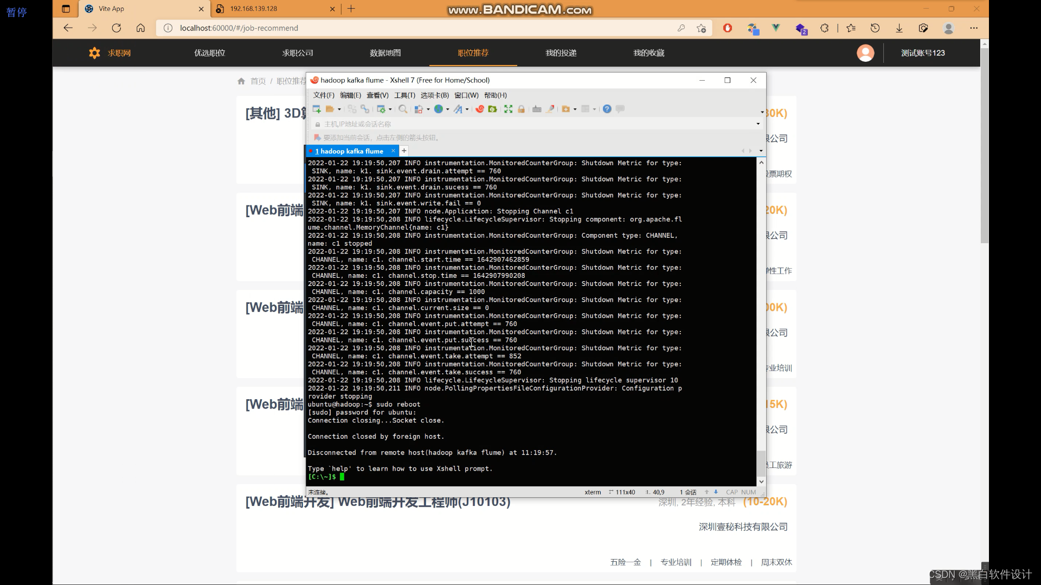Viewport: 1041px width, 585px height.
Task: Toggle full screen with the green arrows icon
Action: click(x=508, y=109)
